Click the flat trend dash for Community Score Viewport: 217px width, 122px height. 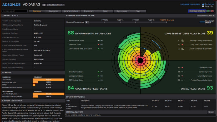pos(182,72)
